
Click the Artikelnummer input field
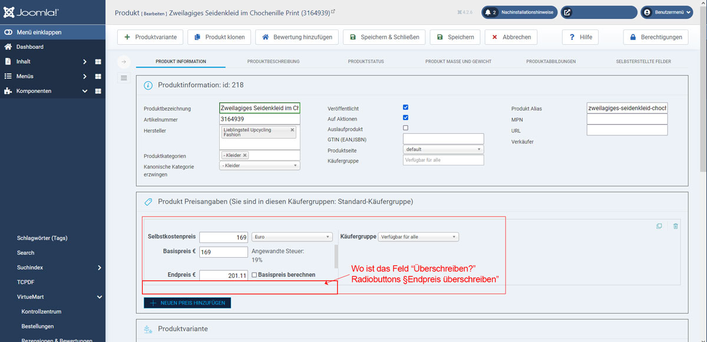(x=259, y=119)
